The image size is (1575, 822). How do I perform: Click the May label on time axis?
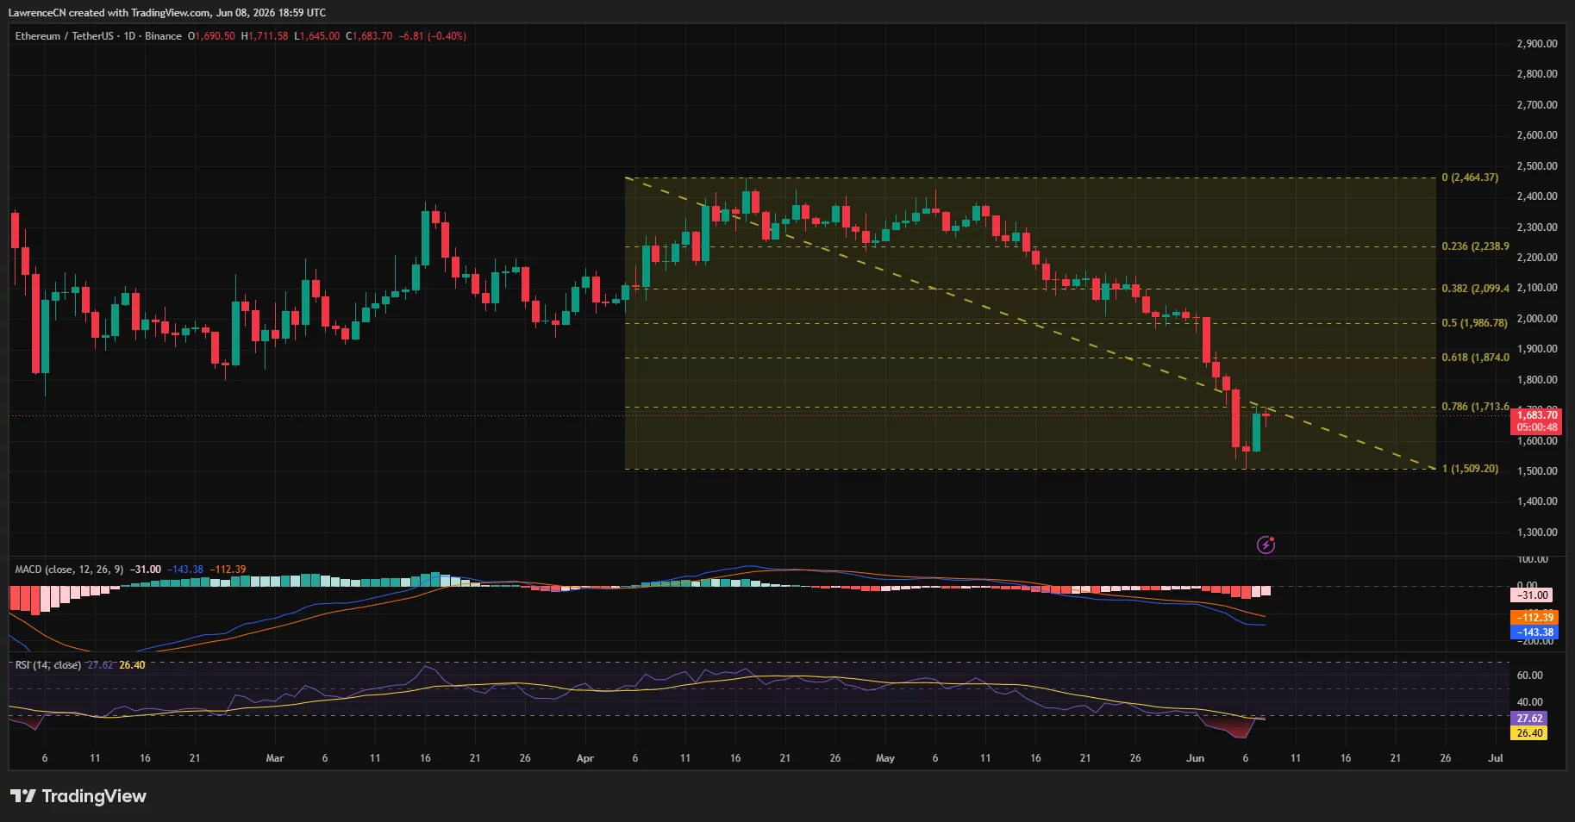[x=885, y=758]
